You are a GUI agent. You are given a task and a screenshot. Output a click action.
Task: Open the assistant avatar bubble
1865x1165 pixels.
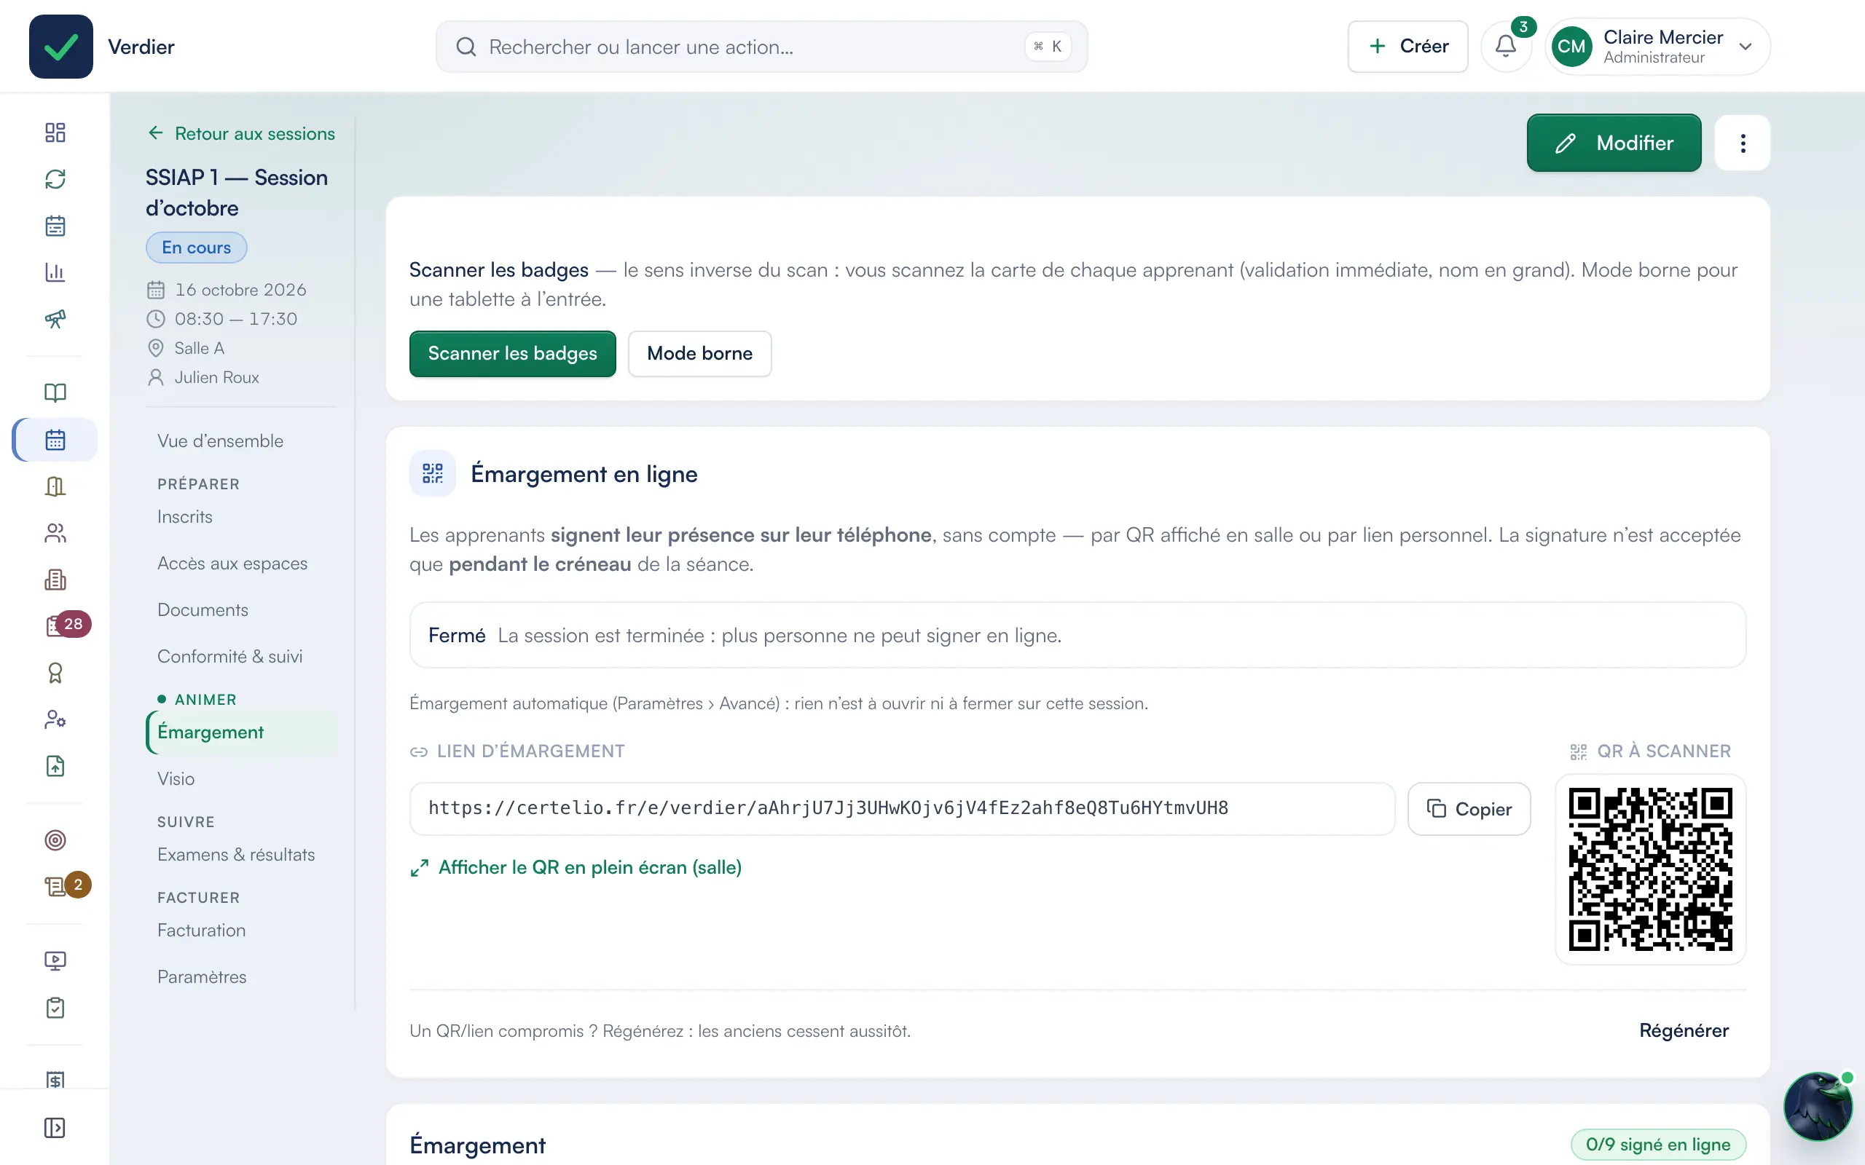click(x=1817, y=1107)
